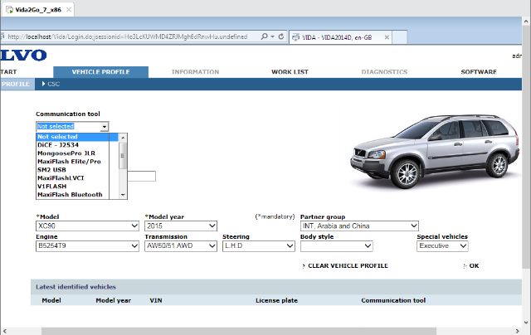Viewport: 531px width, 335px height.
Task: Click the Vida2Go_7_x86 tab icon
Action: click(x=9, y=10)
